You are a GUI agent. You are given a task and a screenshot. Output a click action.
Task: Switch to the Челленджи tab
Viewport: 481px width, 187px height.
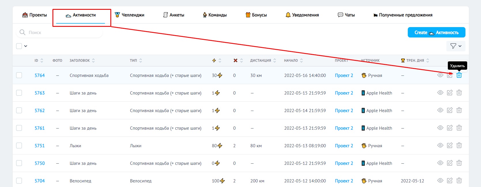[129, 15]
